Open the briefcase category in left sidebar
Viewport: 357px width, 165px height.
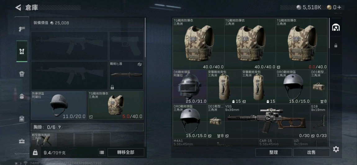pos(22,141)
